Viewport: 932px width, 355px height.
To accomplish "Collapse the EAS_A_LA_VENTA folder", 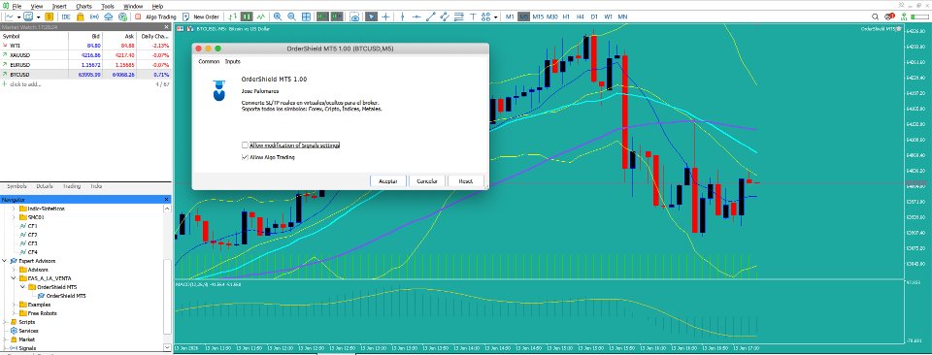I will click(x=15, y=277).
